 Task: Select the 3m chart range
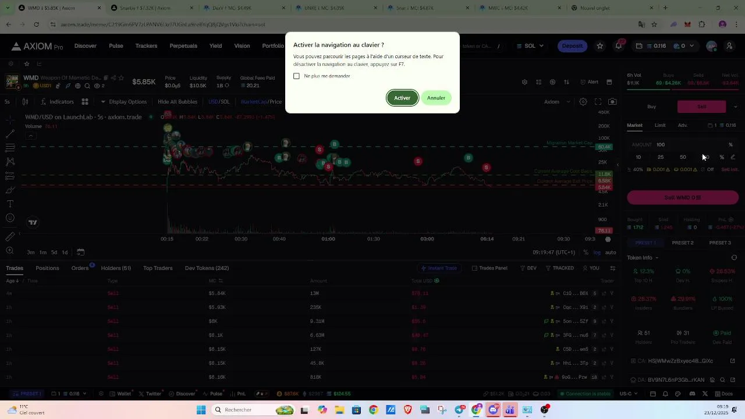click(30, 253)
